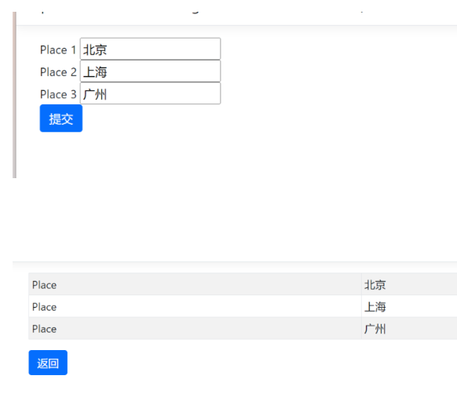Click the separator line above the results table
This screenshot has height=394, width=457.
coord(235,261)
